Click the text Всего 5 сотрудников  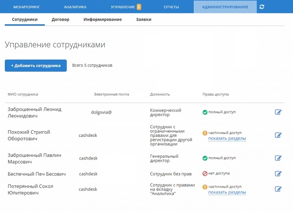[x=92, y=66]
